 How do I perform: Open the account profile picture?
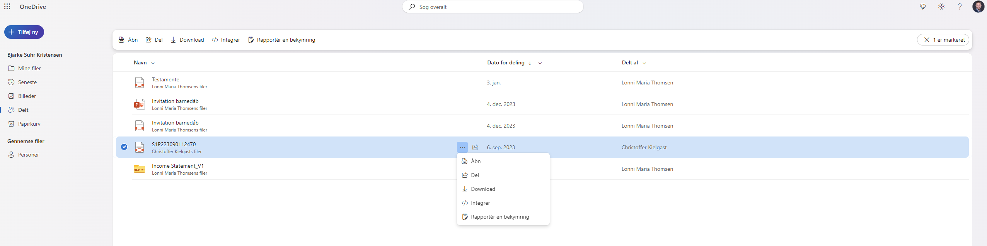(978, 7)
